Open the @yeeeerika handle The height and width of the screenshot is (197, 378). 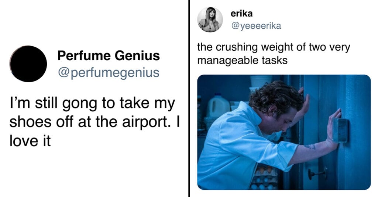[256, 26]
